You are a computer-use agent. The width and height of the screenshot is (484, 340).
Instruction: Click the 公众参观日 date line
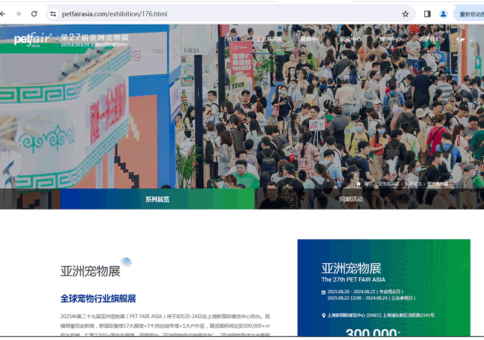pos(372,298)
